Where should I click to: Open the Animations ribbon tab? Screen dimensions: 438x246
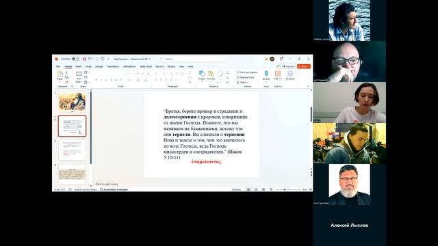tap(129, 66)
